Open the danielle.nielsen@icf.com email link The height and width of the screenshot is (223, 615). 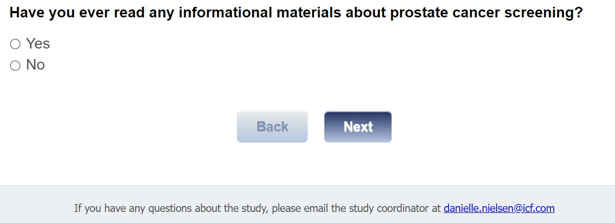tap(499, 208)
